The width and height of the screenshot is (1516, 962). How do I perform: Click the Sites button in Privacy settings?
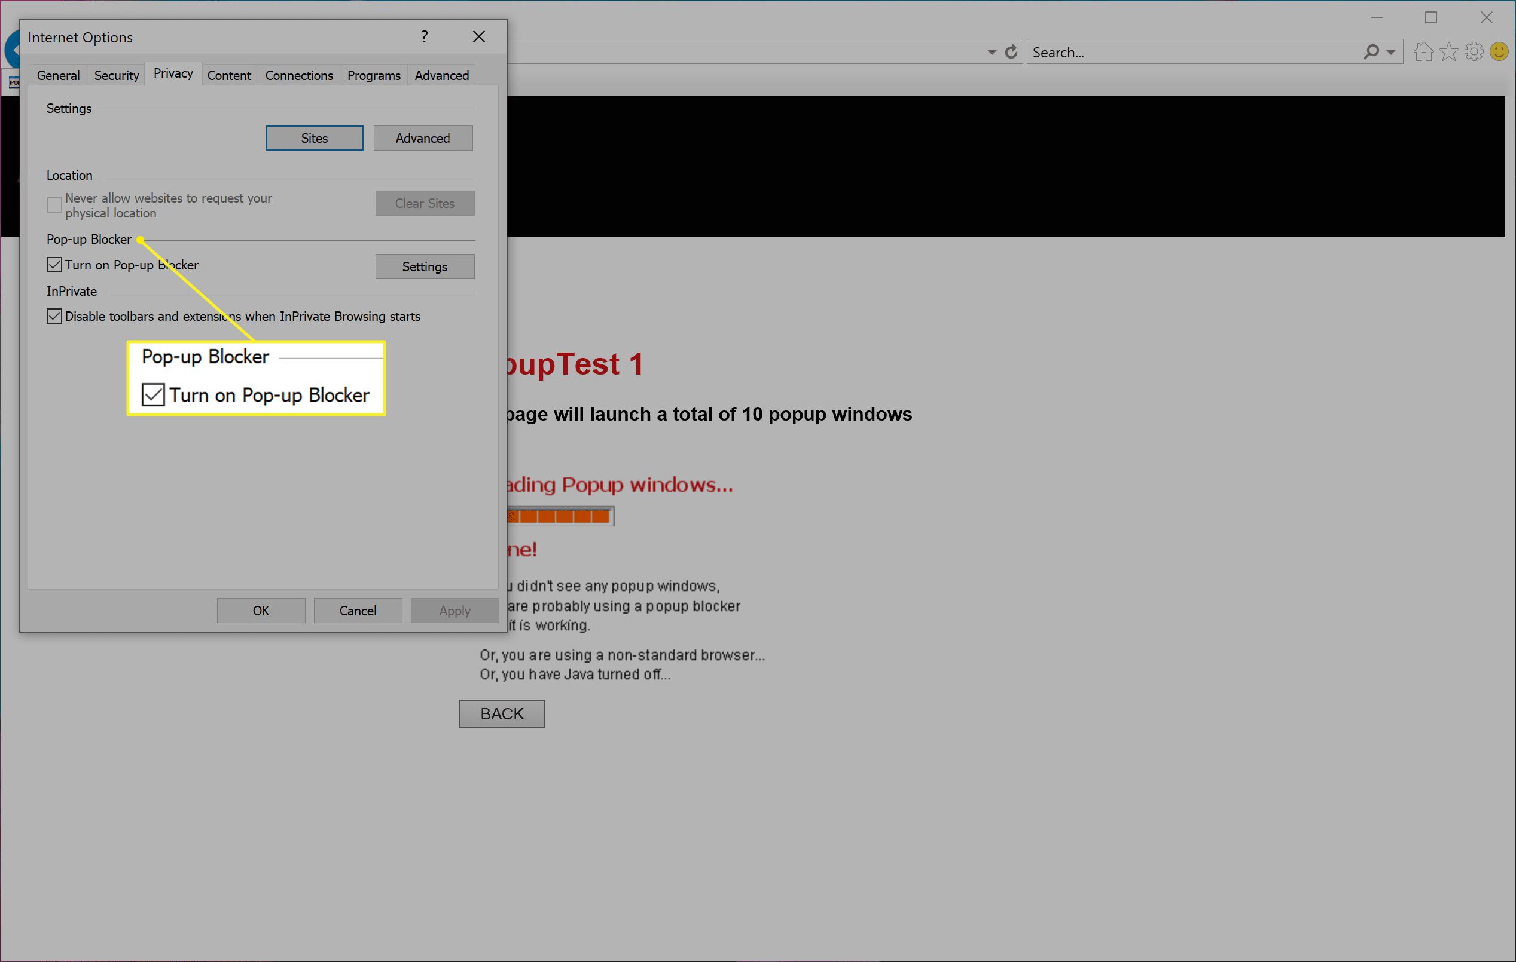tap(313, 138)
